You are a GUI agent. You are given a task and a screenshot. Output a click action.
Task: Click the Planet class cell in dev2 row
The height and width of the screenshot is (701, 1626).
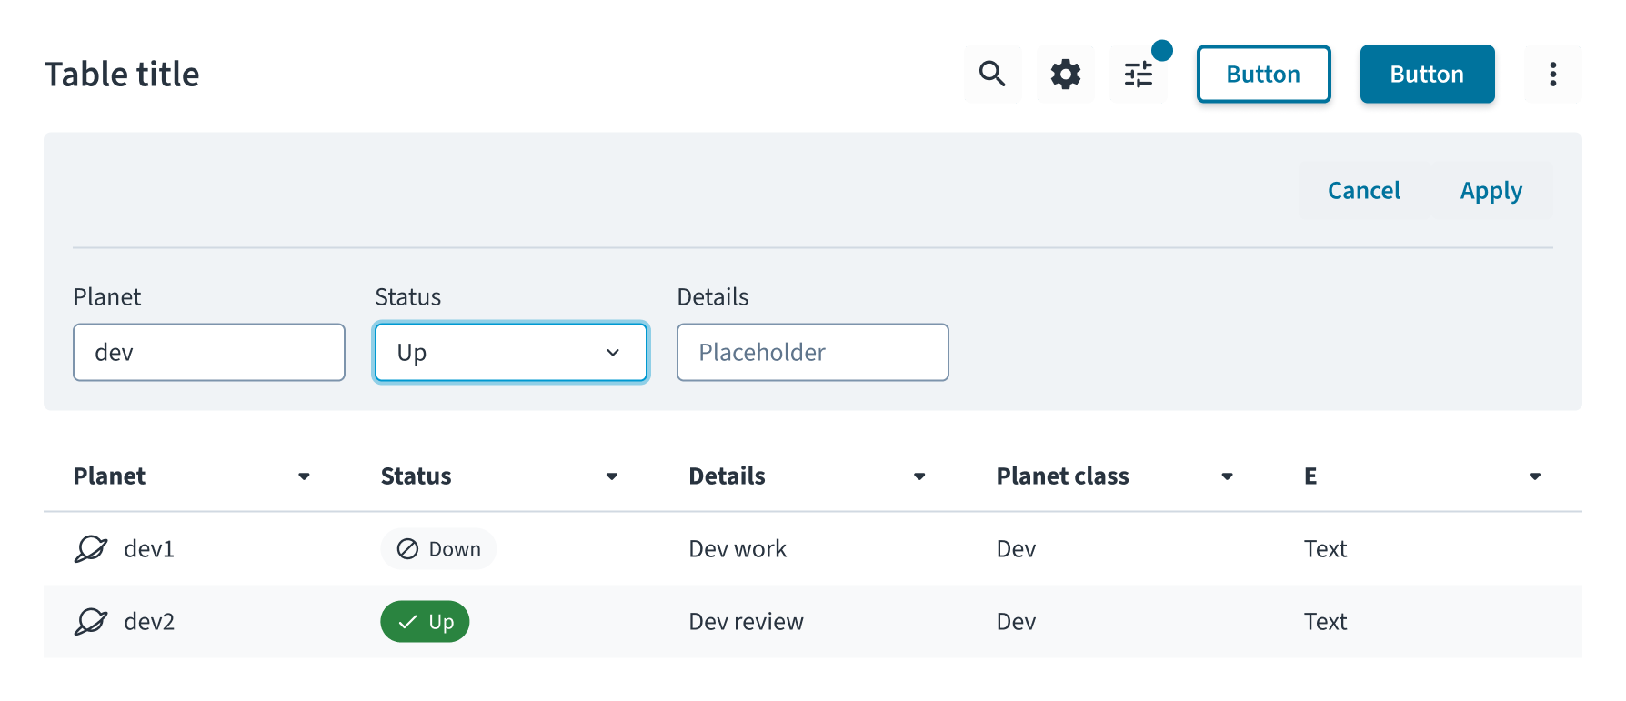pos(1016,622)
